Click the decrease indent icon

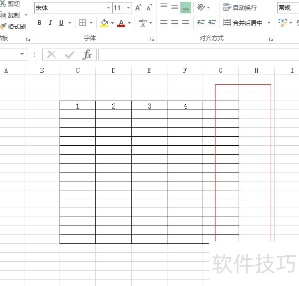[201, 23]
